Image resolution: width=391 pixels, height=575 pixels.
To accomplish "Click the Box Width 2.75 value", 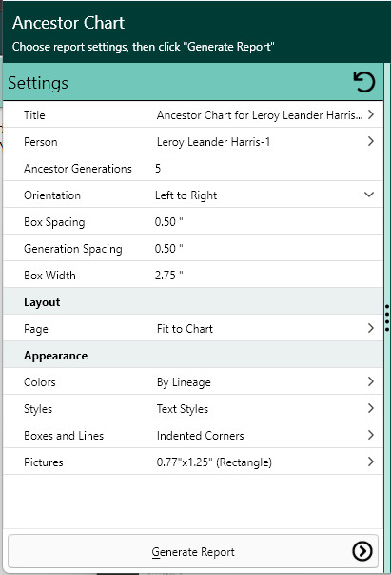I will pos(169,276).
